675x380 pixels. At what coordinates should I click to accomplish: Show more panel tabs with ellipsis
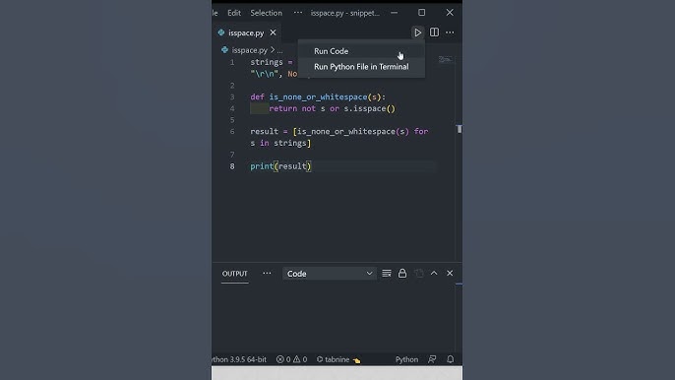click(267, 273)
